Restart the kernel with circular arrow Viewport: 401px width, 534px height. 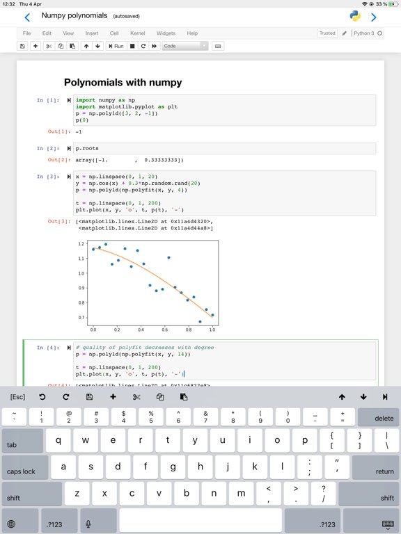pyautogui.click(x=143, y=46)
